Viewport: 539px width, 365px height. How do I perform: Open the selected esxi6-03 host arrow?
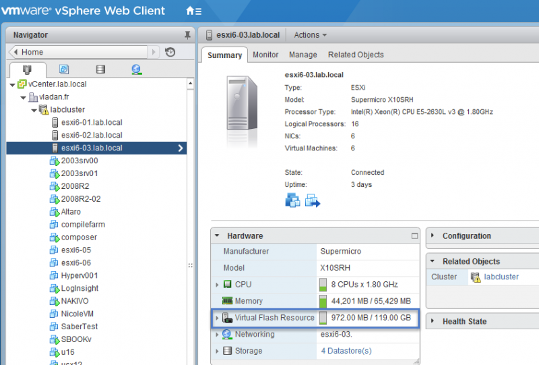tap(181, 148)
